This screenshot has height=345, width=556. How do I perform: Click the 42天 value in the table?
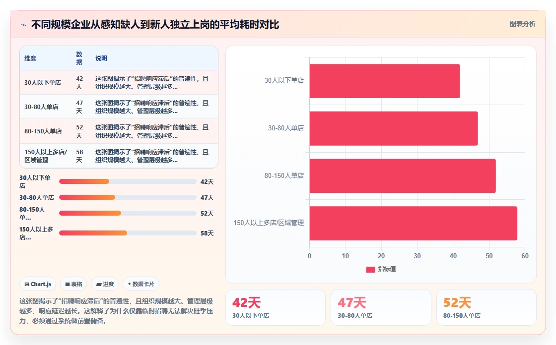pos(79,82)
